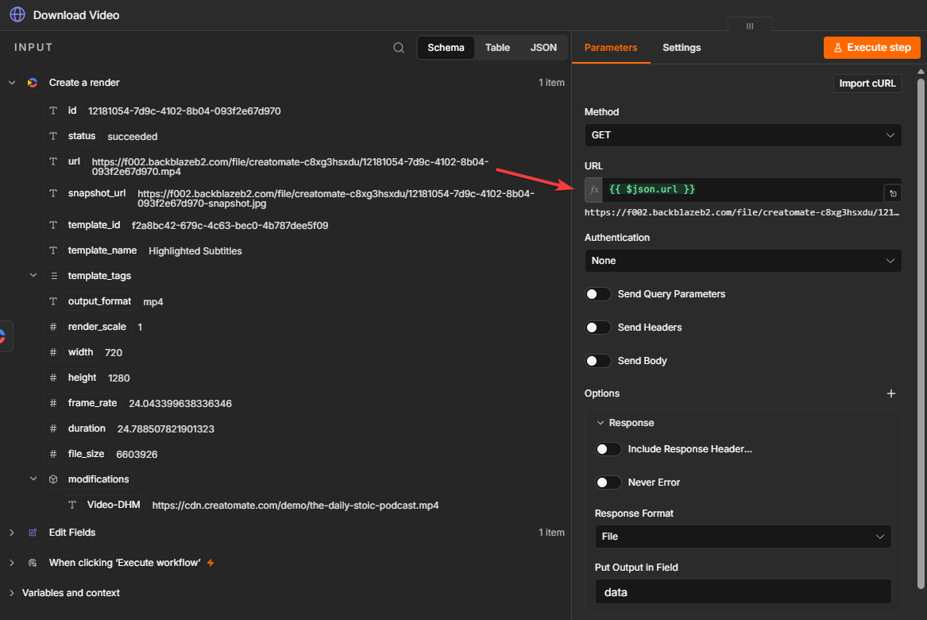Click the text type icon beside id
The image size is (927, 620).
(x=53, y=110)
